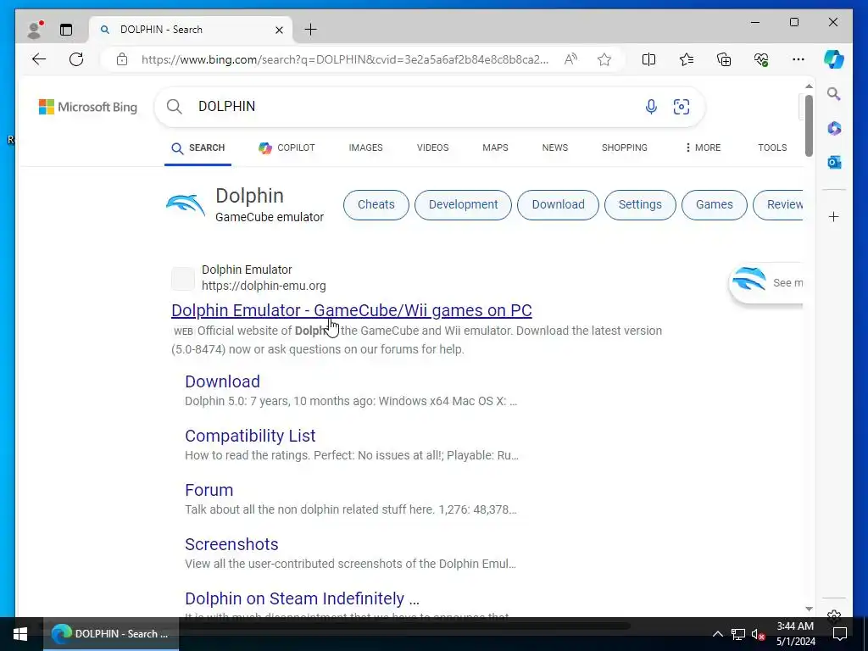Click the browser address bar URL
Viewport: 868px width, 651px height.
point(345,59)
